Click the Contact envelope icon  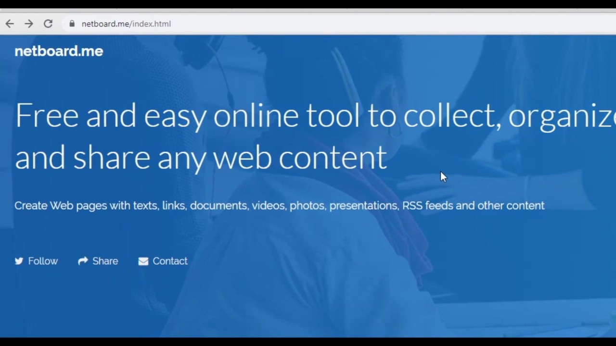pyautogui.click(x=143, y=261)
